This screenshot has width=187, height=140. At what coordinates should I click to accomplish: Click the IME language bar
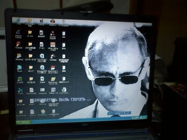(119, 113)
